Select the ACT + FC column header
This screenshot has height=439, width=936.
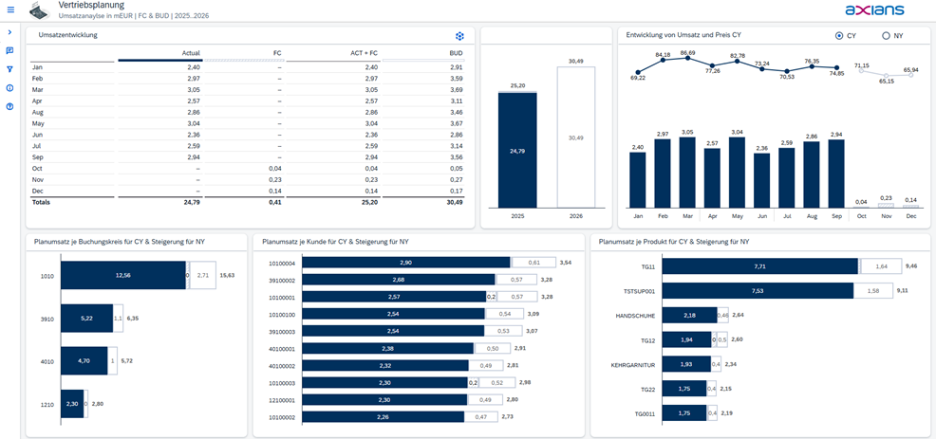pos(363,53)
